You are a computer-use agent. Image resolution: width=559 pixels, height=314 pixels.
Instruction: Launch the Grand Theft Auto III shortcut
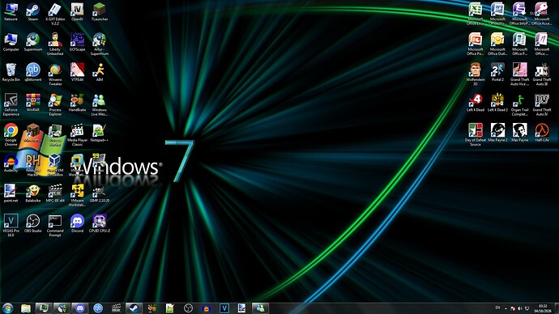coord(541,74)
